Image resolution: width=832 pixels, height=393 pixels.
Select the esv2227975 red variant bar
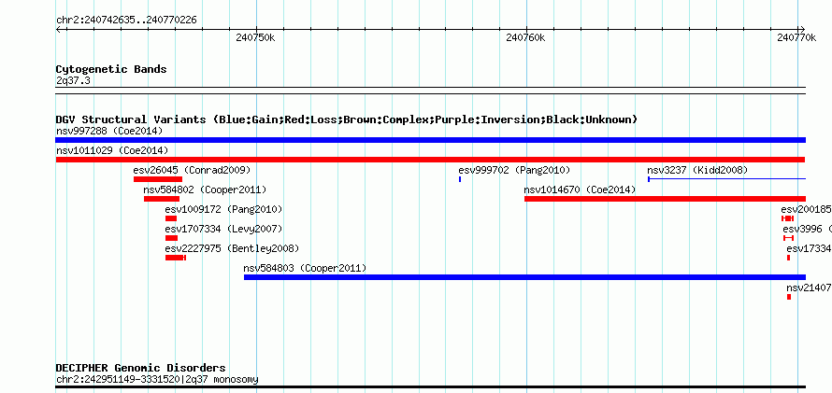(x=176, y=258)
